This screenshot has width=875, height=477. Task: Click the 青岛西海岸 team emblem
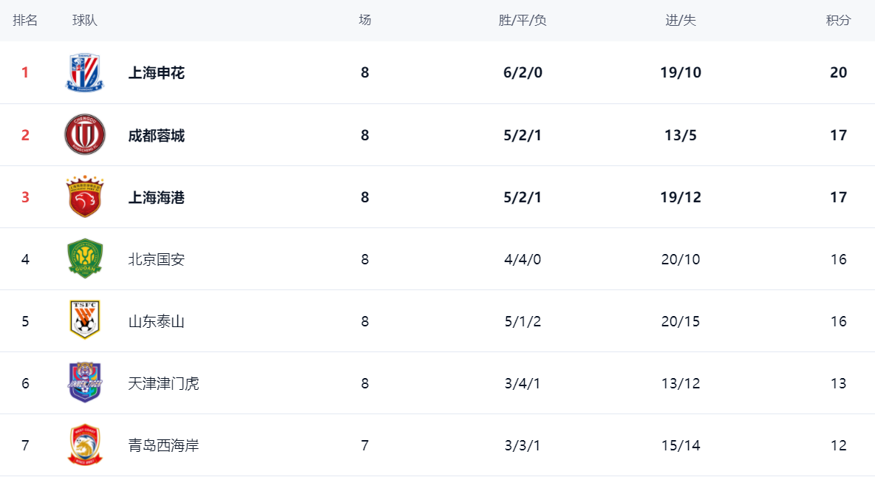pos(85,445)
